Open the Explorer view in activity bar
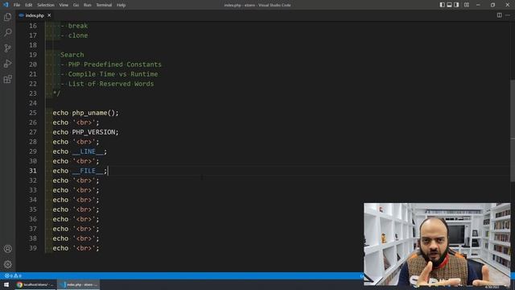Image resolution: width=515 pixels, height=290 pixels. click(7, 17)
